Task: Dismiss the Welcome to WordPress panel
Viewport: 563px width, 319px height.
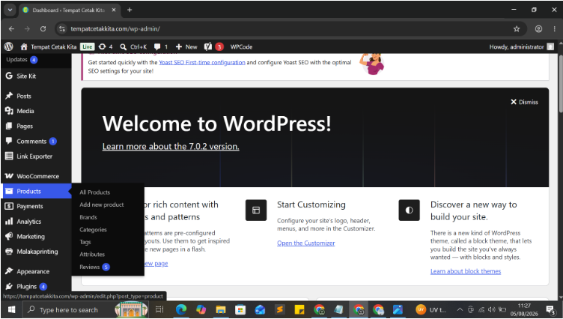Action: tap(524, 102)
